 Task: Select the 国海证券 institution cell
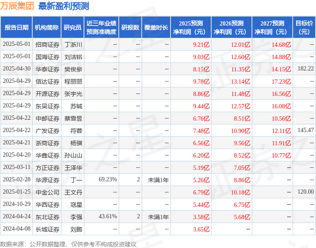pyautogui.click(x=48, y=57)
